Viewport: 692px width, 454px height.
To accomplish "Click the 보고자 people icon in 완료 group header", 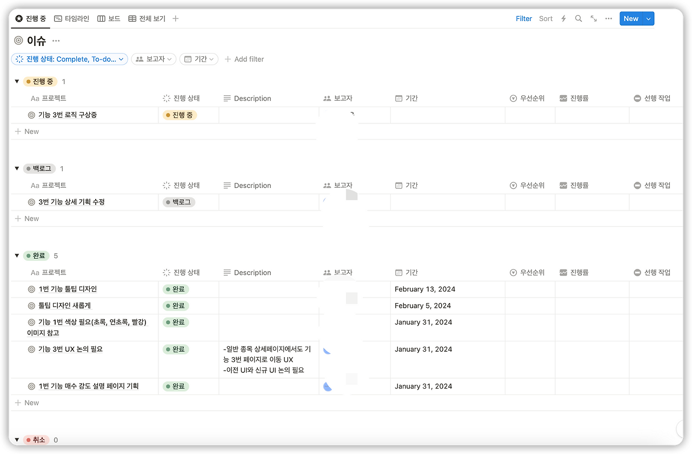I will [x=327, y=273].
